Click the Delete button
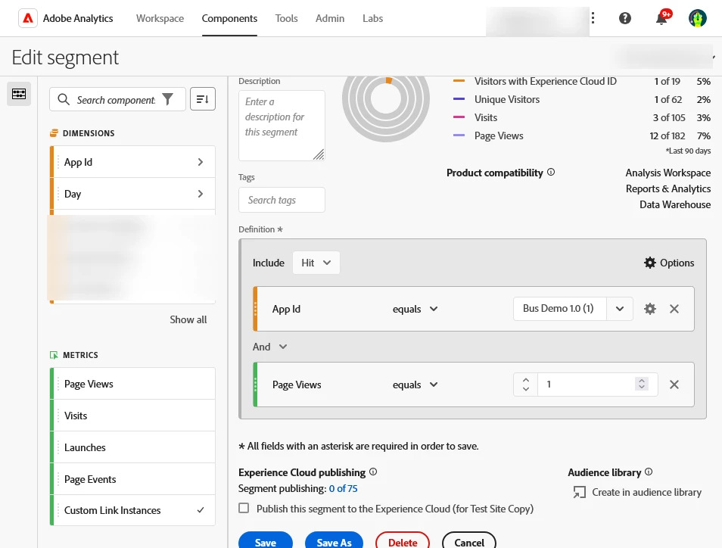 [403, 542]
